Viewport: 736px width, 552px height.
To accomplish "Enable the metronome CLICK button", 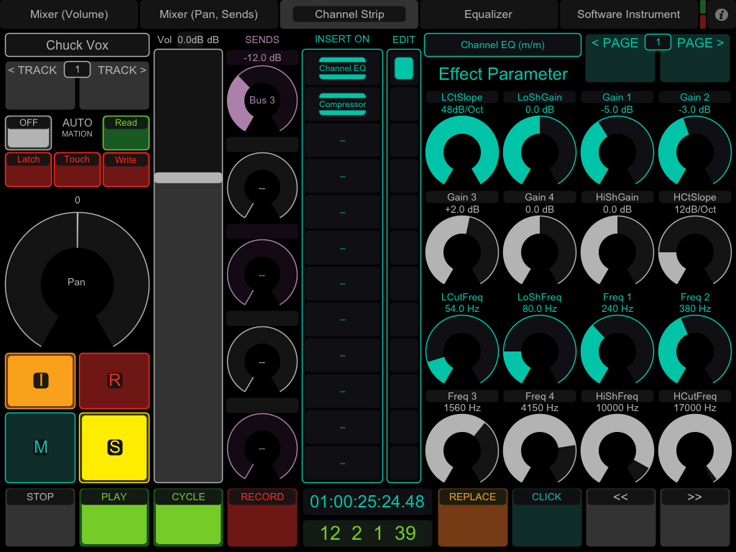I will (546, 517).
